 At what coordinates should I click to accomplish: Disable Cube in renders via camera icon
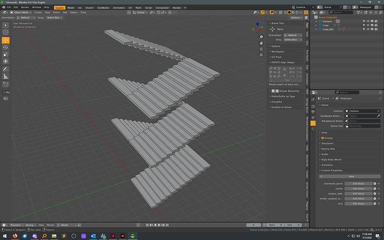tap(376, 25)
